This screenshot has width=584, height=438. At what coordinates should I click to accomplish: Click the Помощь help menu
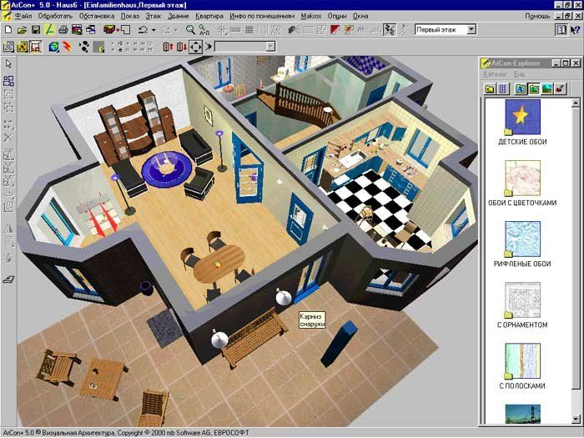pos(536,16)
